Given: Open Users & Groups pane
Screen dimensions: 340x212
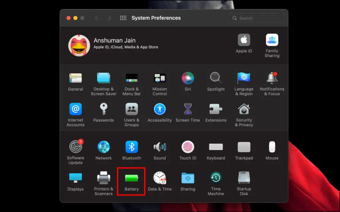Looking at the screenshot, I should [x=131, y=109].
